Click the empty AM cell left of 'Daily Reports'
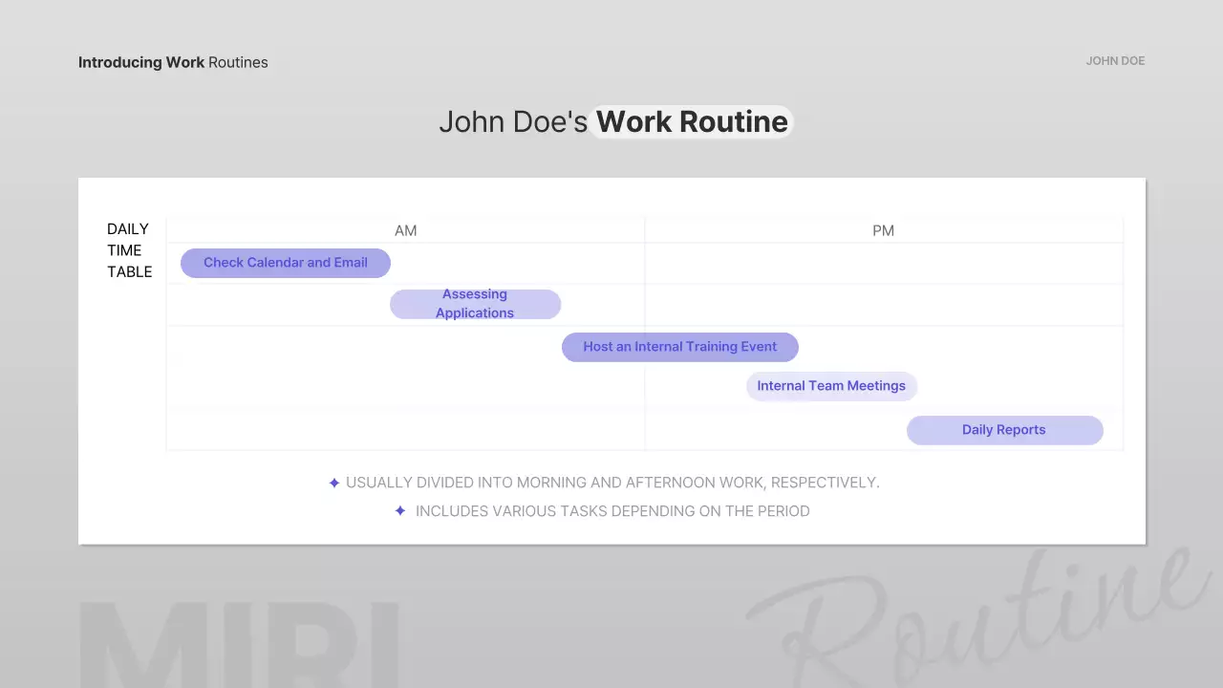Image resolution: width=1223 pixels, height=688 pixels. (405, 430)
